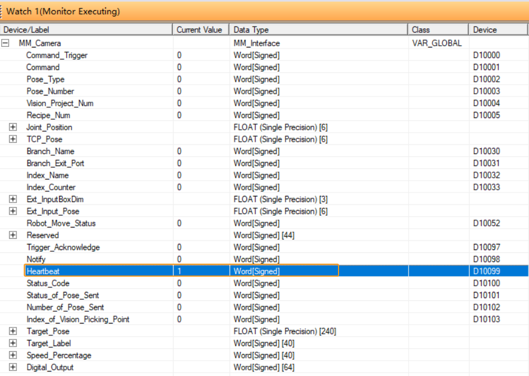Select the Status_Code label

coord(48,283)
